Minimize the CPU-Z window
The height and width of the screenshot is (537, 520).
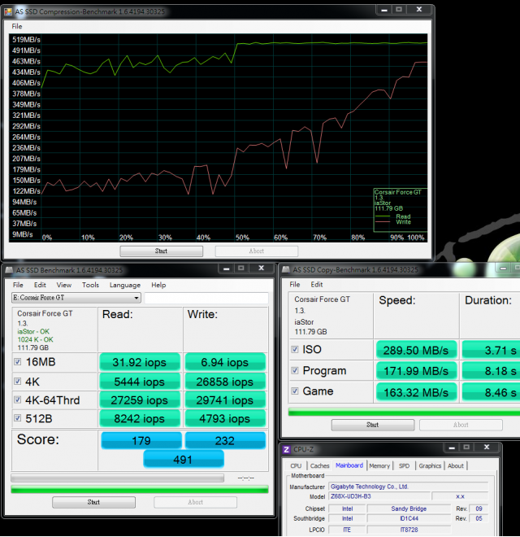click(452, 447)
